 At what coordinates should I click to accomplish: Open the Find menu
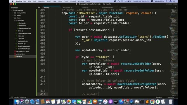click(49, 1)
